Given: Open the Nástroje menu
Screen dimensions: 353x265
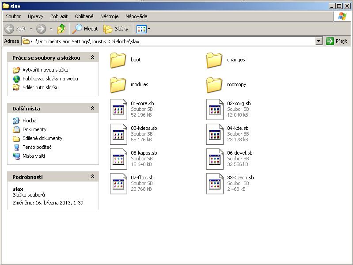Looking at the screenshot, I should pyautogui.click(x=109, y=16).
